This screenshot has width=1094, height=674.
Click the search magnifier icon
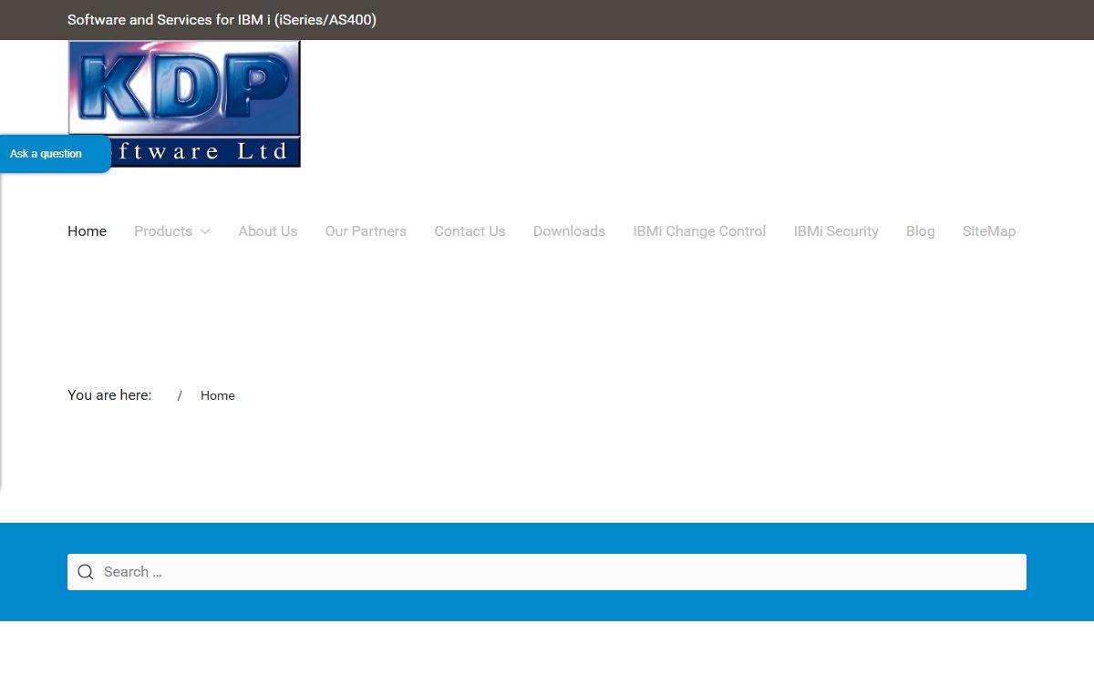coord(86,572)
